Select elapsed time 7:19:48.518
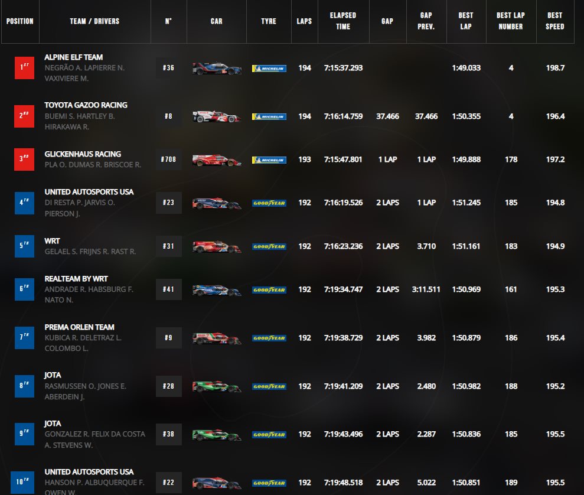 [344, 483]
